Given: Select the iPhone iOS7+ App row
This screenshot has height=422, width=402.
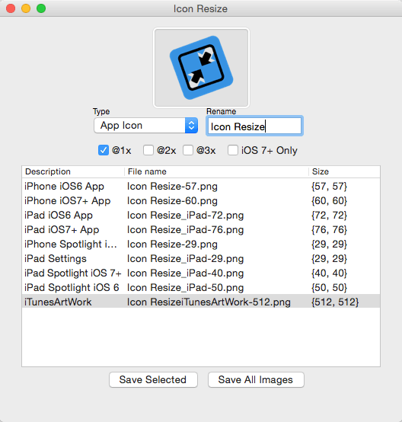Looking at the screenshot, I should click(x=201, y=201).
